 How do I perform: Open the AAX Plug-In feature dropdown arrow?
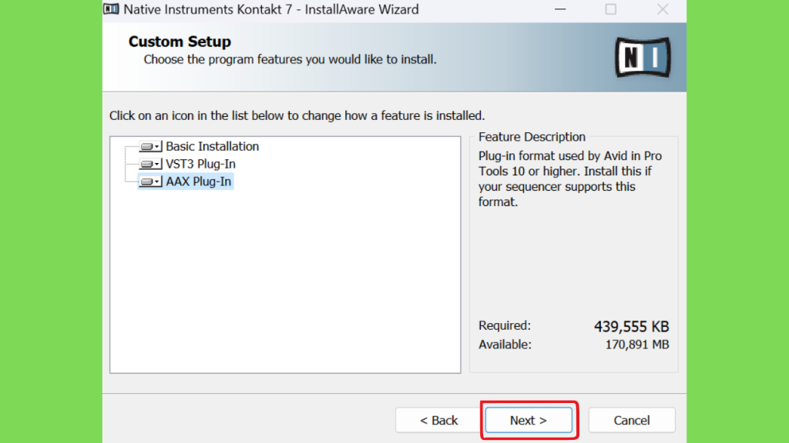click(x=157, y=182)
